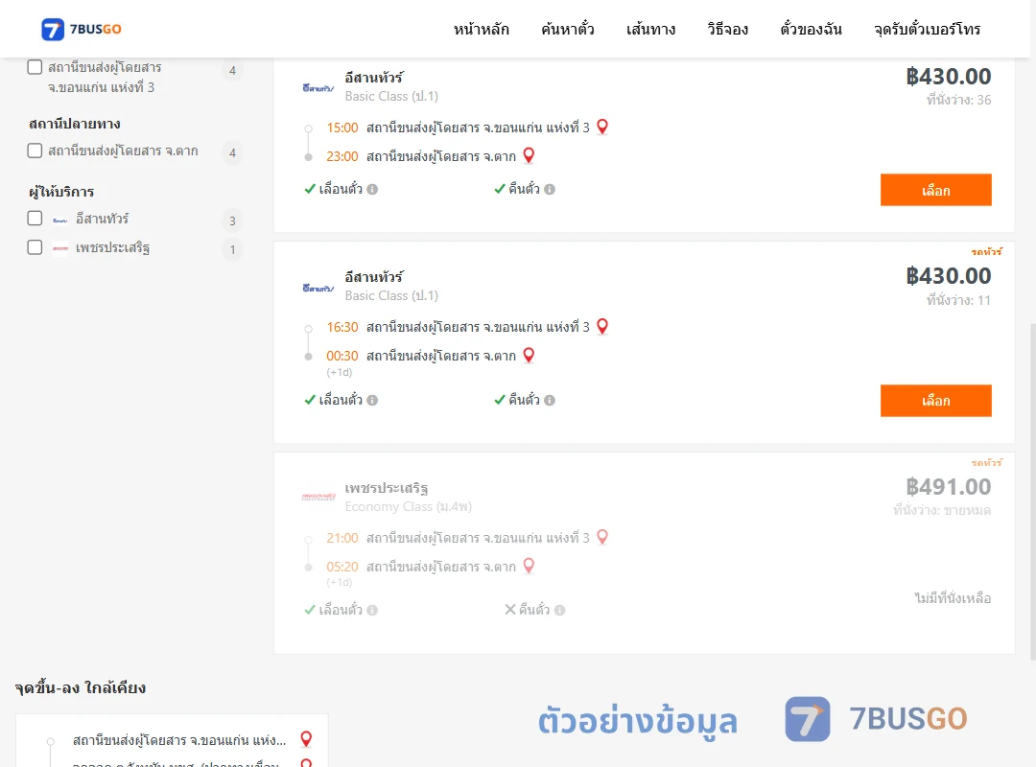Show map pin for 16:30 departure station

point(601,326)
